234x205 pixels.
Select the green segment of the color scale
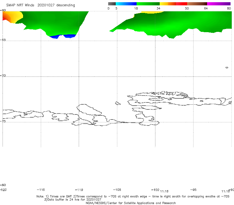tap(148, 4)
